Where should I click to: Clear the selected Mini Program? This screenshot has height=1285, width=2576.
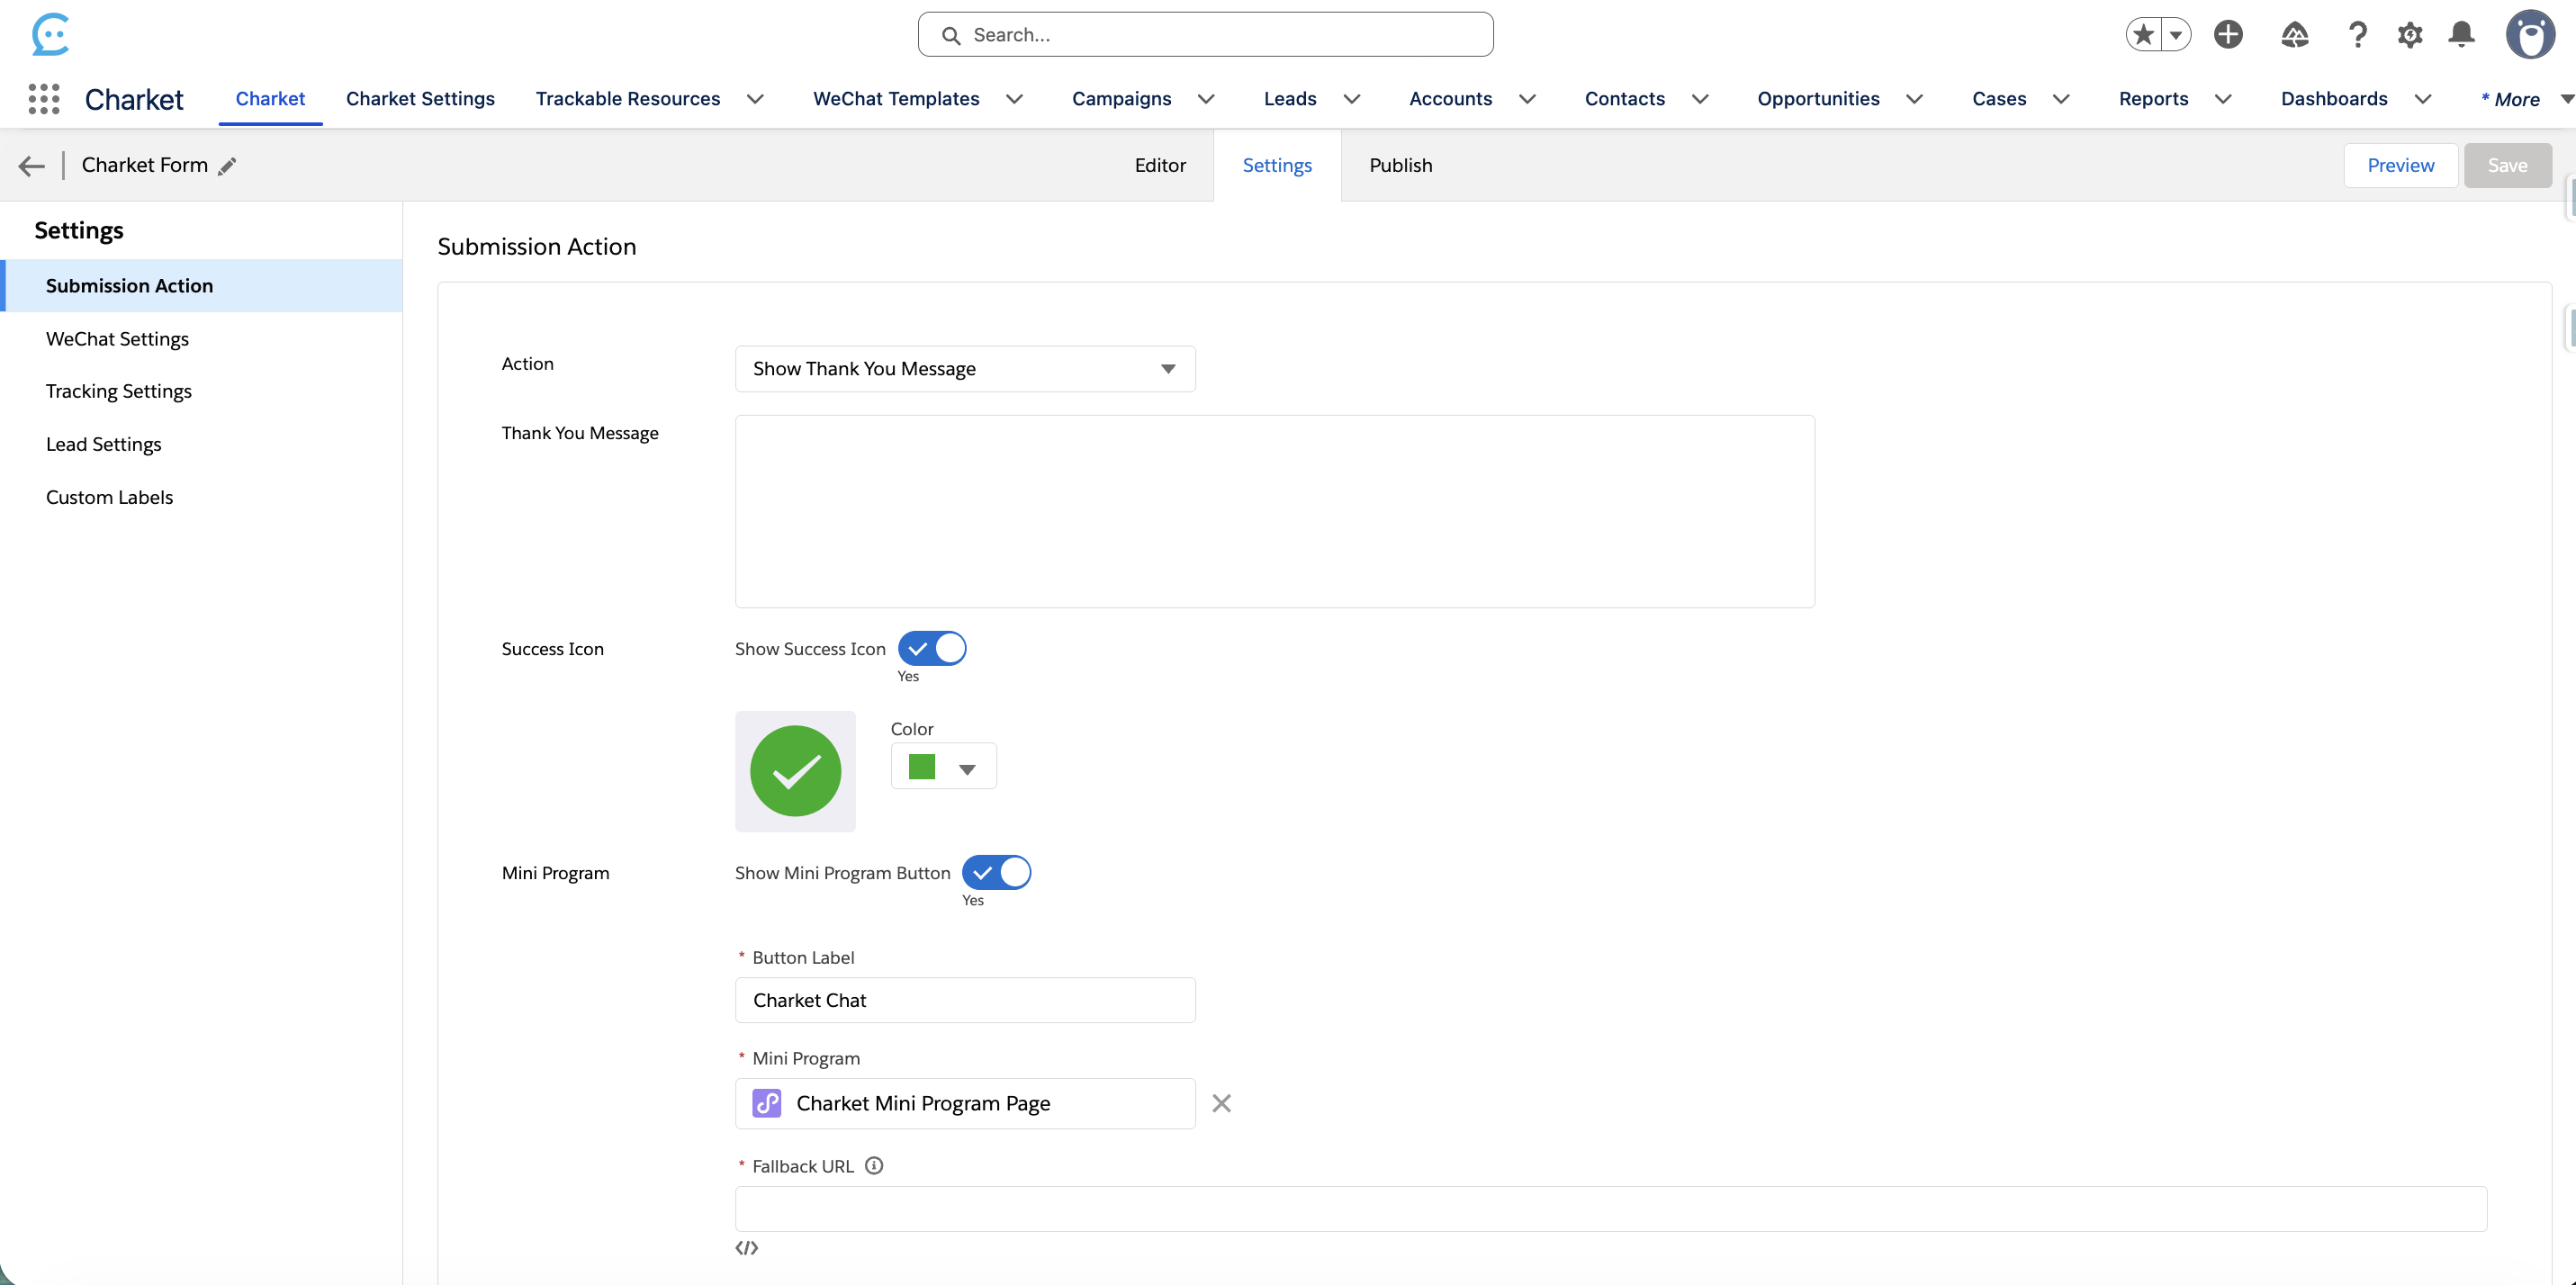[x=1221, y=1103]
